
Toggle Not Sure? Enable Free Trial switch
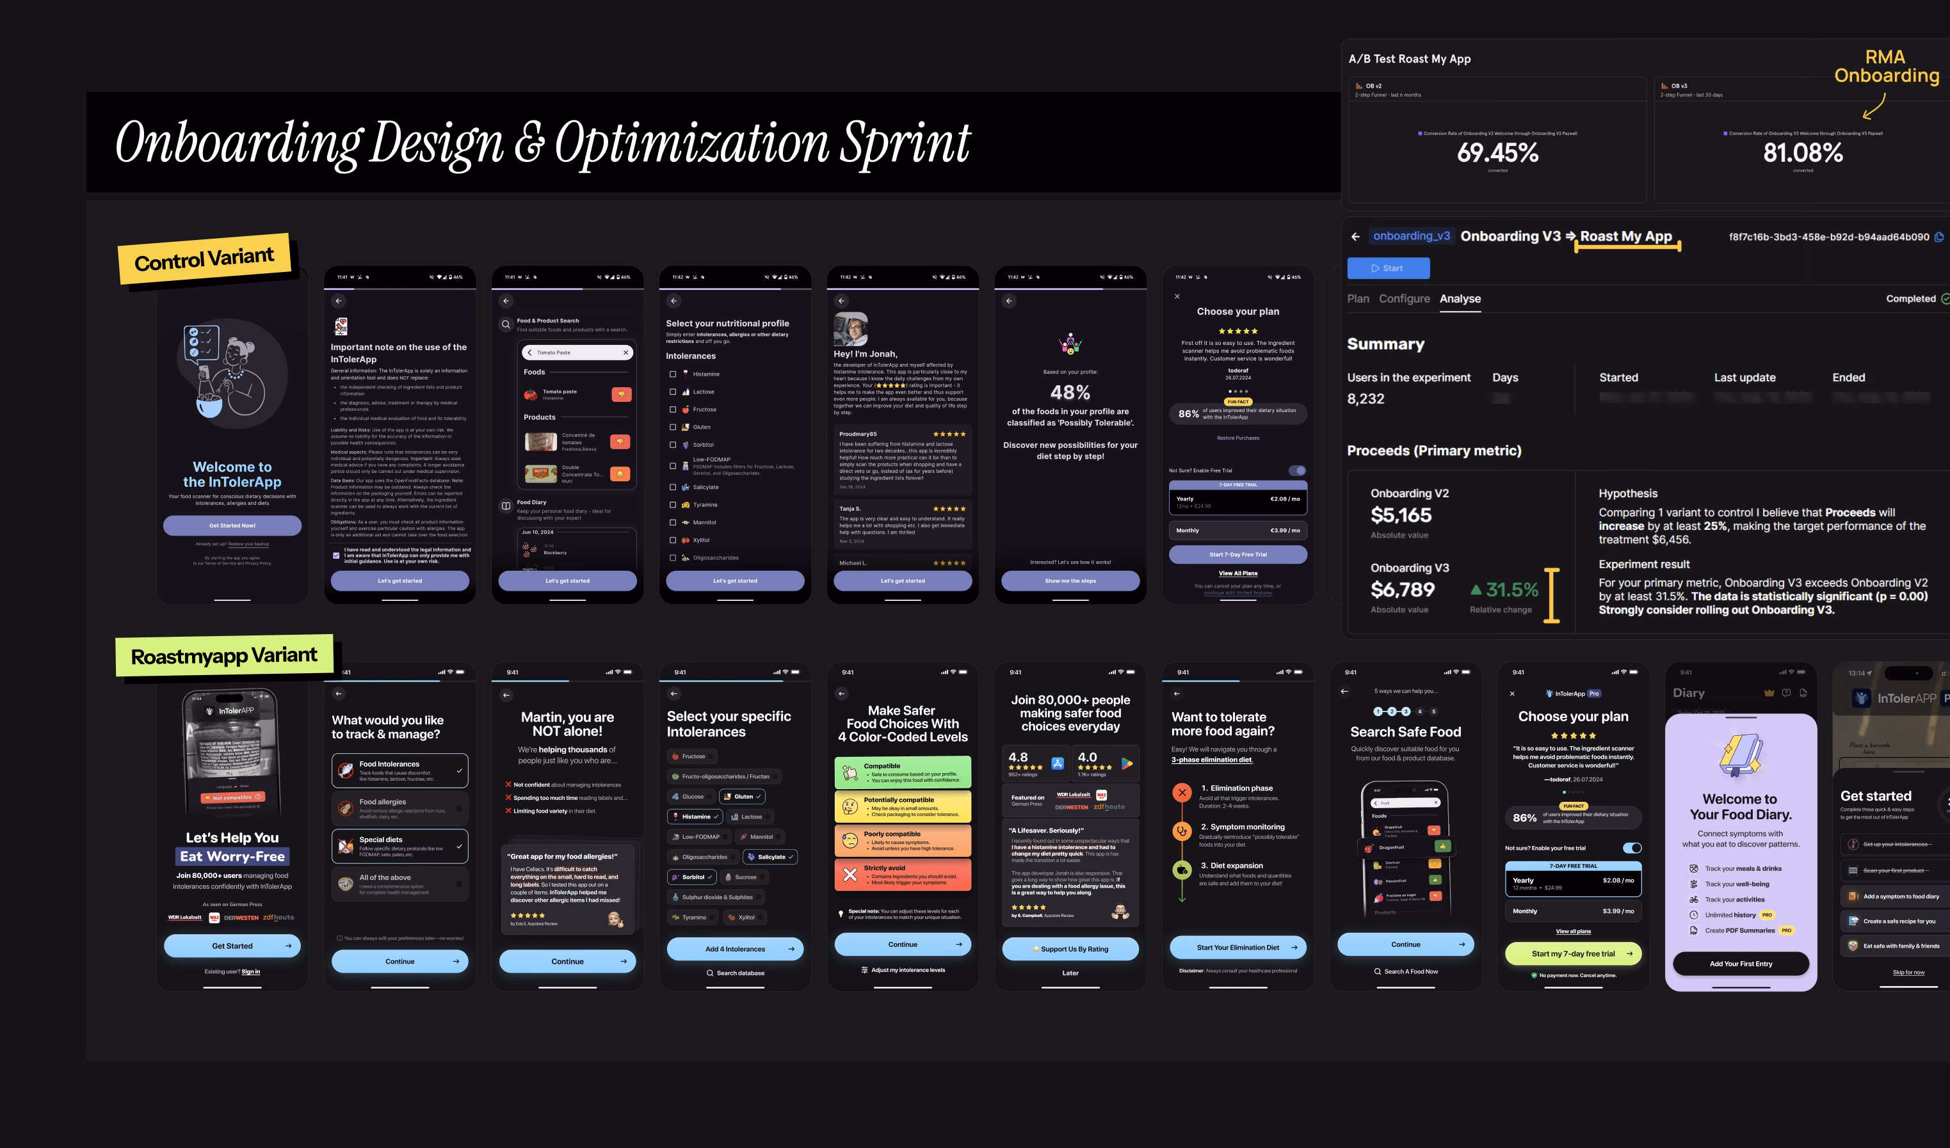click(x=1298, y=470)
